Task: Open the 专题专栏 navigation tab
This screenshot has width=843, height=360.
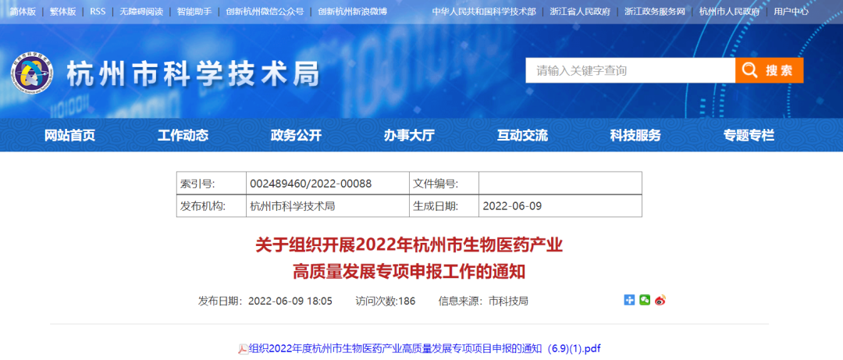Action: coord(749,135)
